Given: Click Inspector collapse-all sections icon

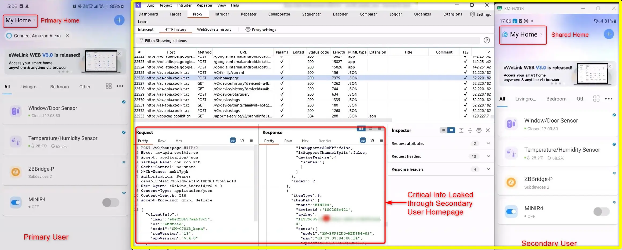Looking at the screenshot, I should click(470, 130).
